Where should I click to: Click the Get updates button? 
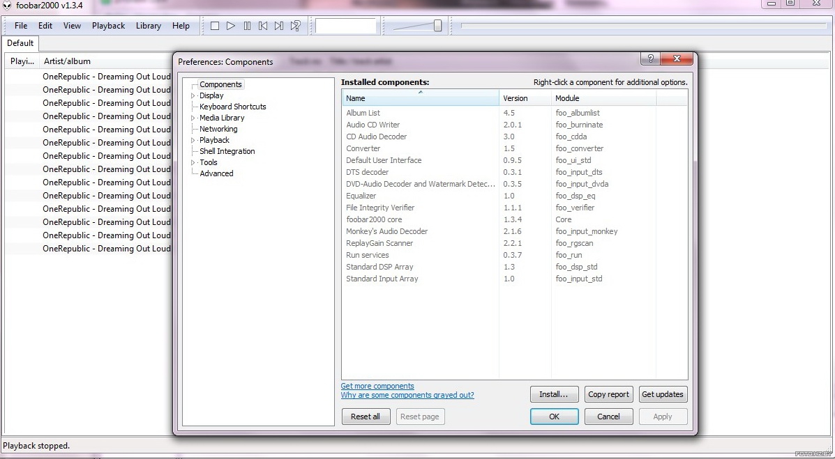pos(663,394)
